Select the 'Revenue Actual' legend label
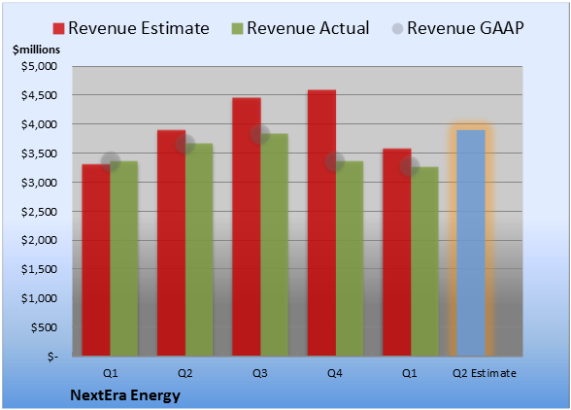The image size is (571, 410). coord(308,28)
